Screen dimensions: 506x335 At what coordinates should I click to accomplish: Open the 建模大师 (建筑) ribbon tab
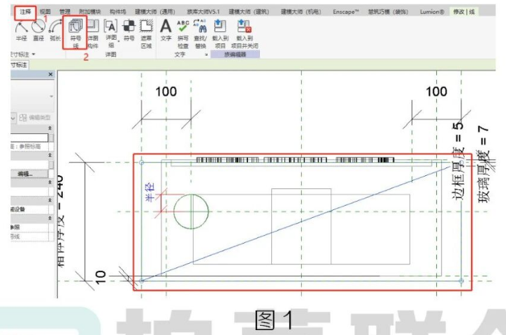point(249,12)
